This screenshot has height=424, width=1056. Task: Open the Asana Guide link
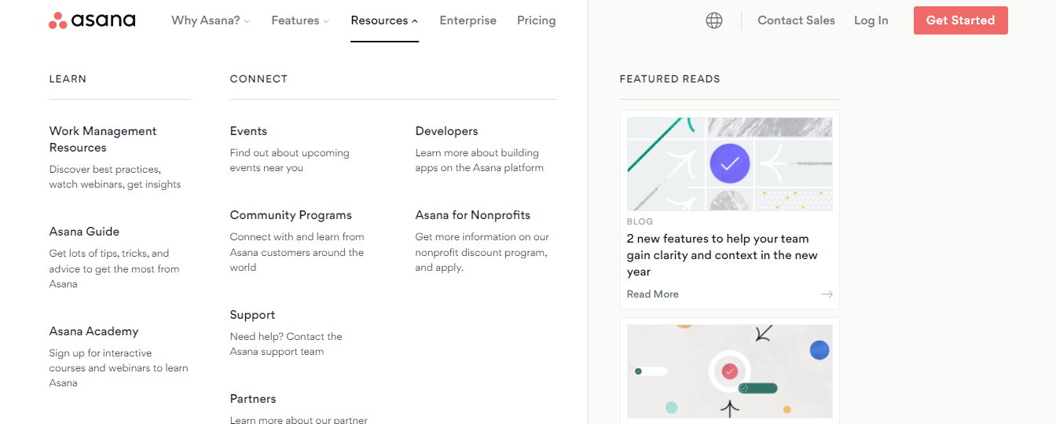tap(84, 232)
